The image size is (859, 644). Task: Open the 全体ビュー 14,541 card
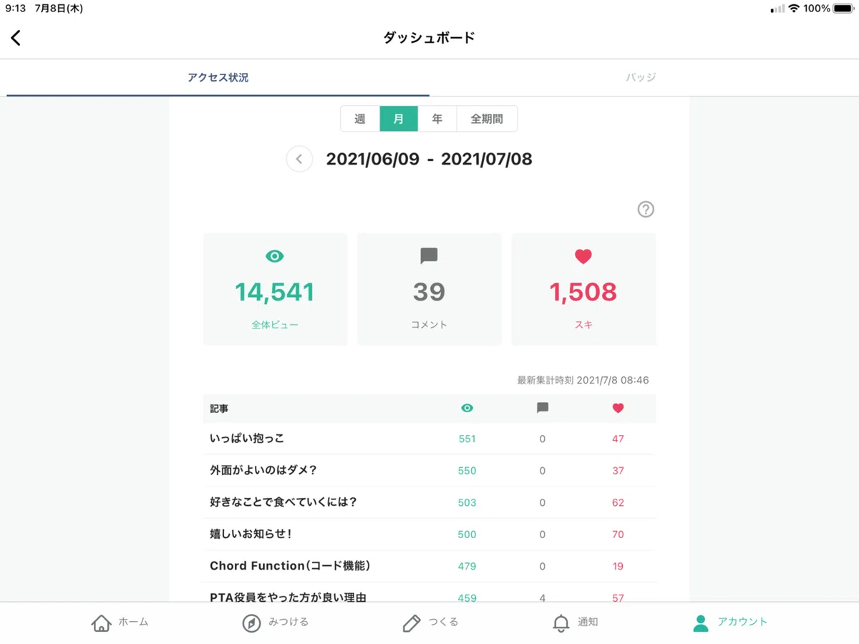(x=275, y=289)
